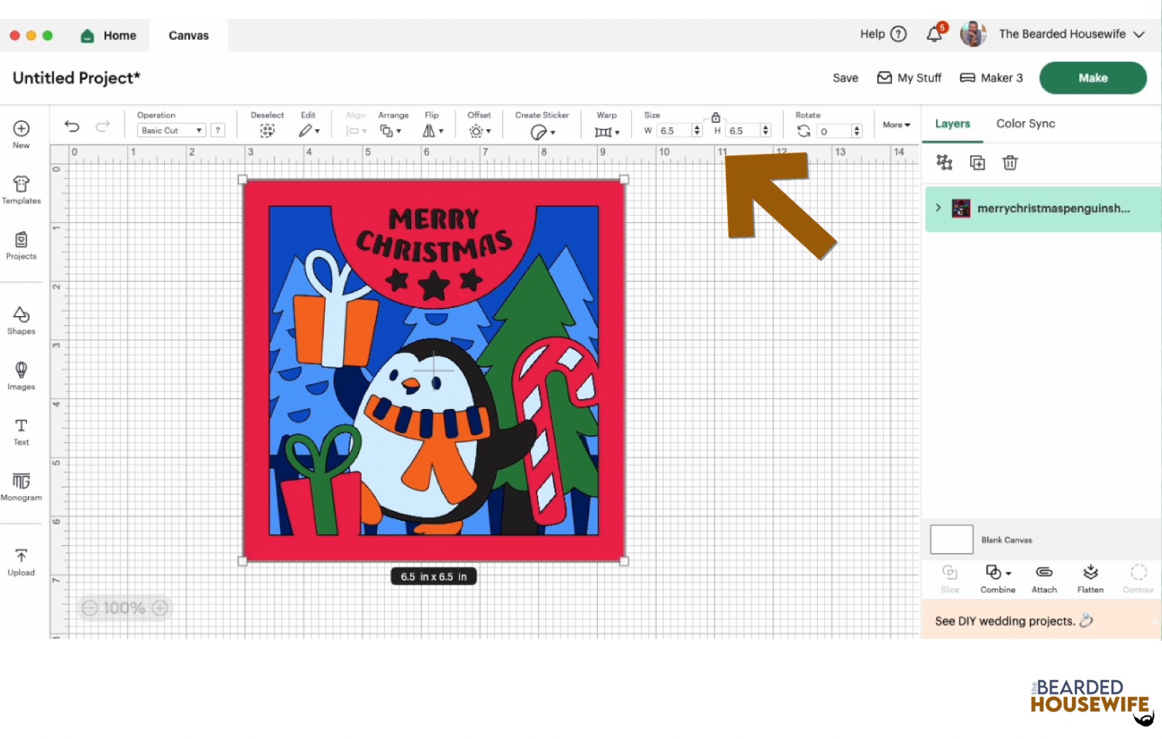Zoom in with the plus icon
This screenshot has width=1162, height=739.
point(161,608)
